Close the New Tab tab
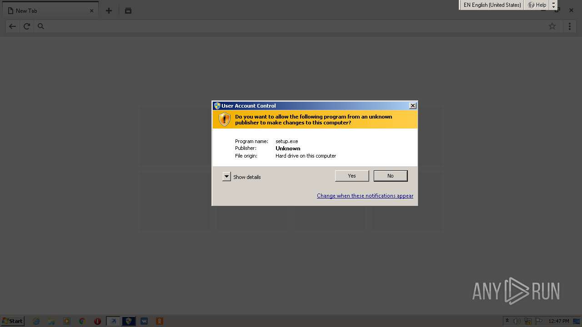Viewport: 582px width, 327px height. (91, 10)
